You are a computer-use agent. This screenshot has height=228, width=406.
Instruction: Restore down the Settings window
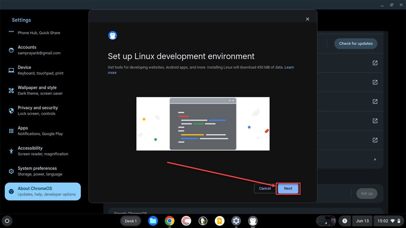point(391,5)
